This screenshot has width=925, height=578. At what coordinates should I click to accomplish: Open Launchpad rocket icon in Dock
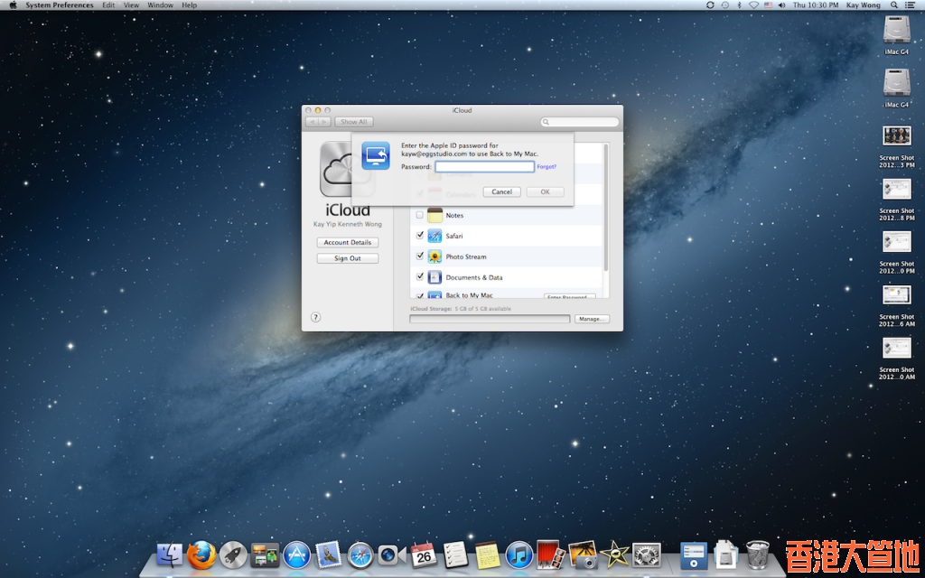[x=233, y=555]
